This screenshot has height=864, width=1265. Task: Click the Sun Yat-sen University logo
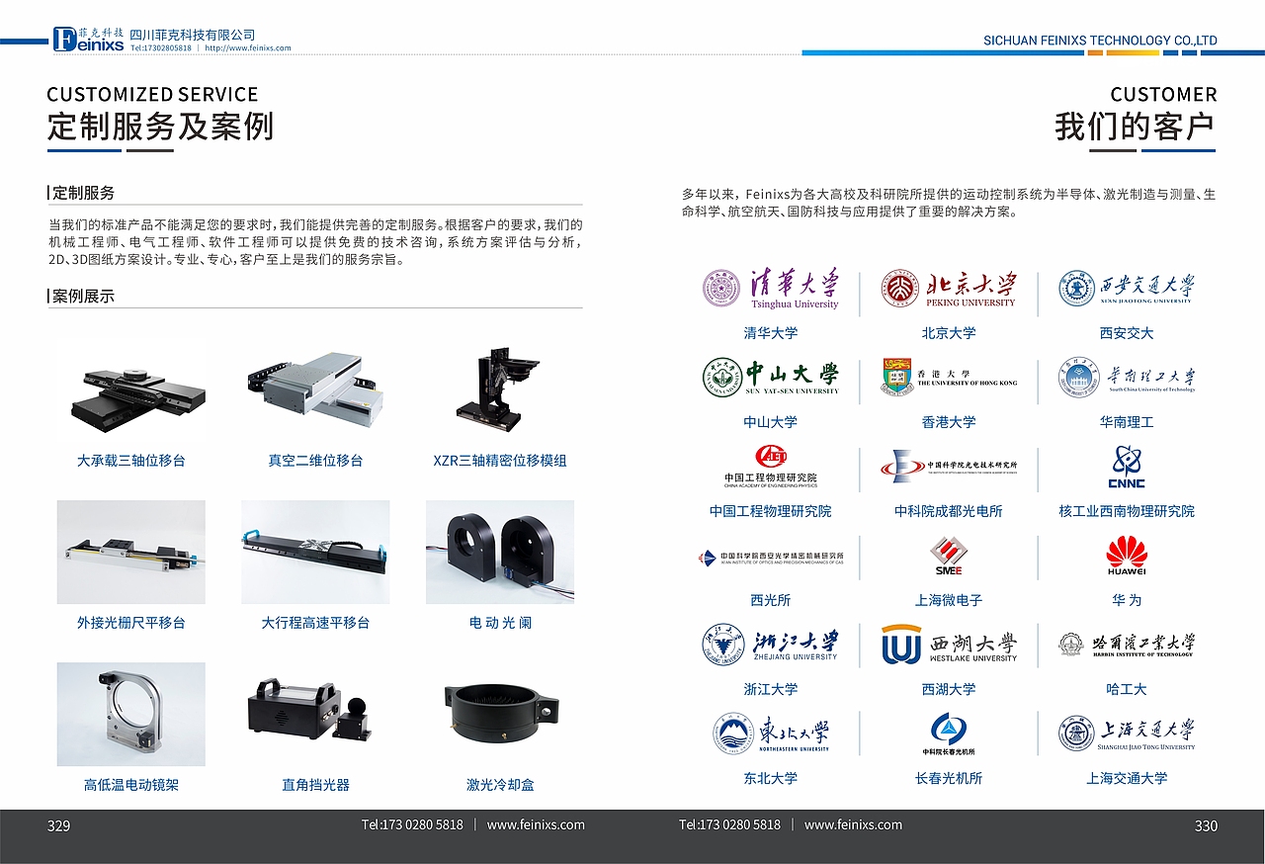point(771,378)
